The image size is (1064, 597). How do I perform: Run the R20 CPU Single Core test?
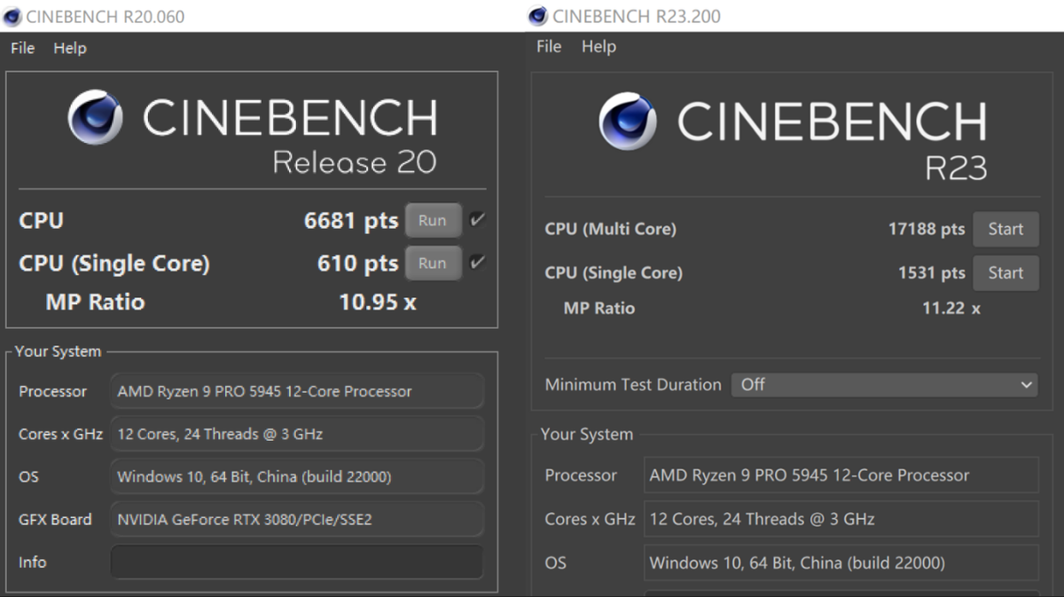[433, 263]
